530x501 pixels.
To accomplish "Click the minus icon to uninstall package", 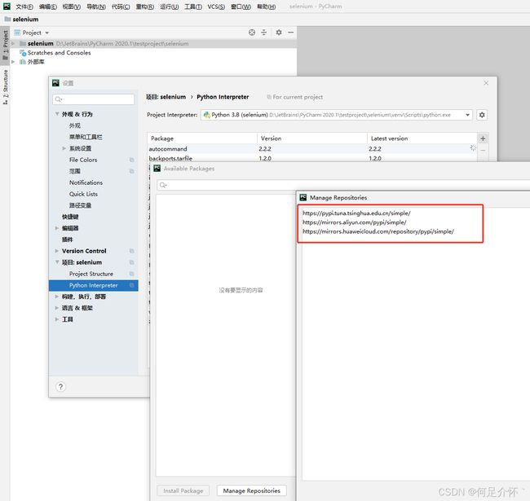I will click(x=483, y=150).
